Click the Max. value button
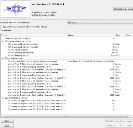This screenshot has height=128, width=133. (127, 121)
